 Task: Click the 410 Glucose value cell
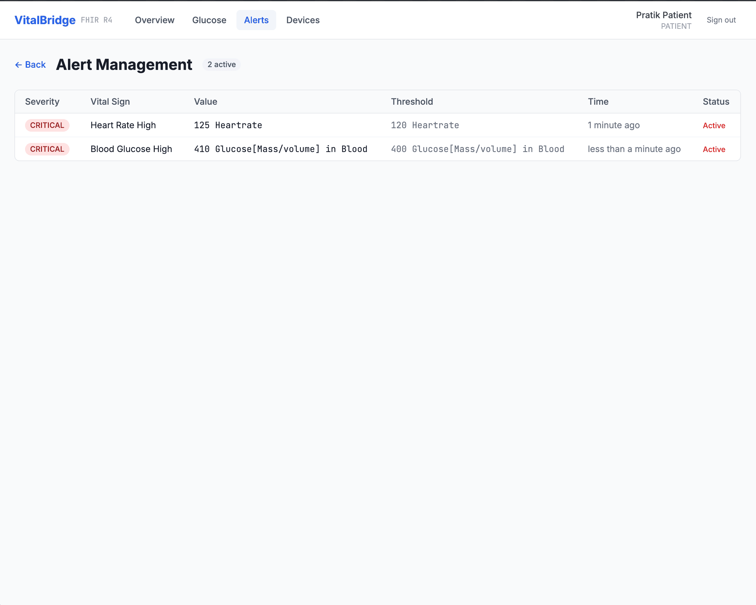click(281, 149)
